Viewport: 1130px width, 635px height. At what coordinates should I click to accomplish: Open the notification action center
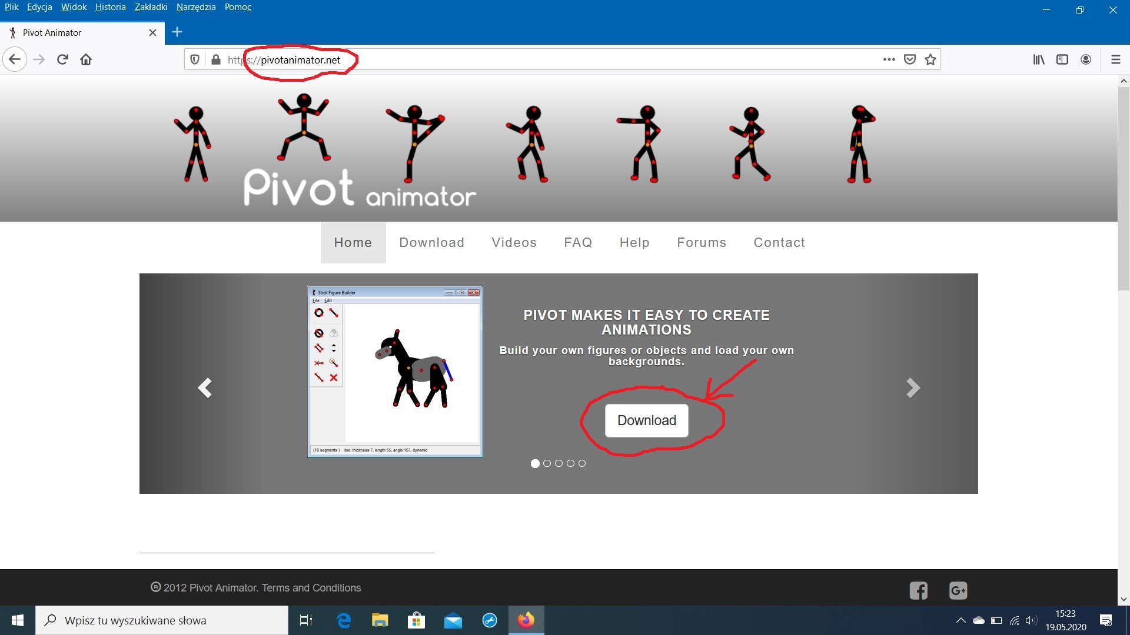(x=1106, y=620)
